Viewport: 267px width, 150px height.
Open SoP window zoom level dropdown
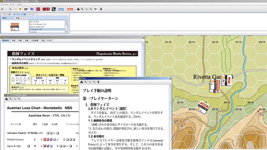[x=90, y=82]
